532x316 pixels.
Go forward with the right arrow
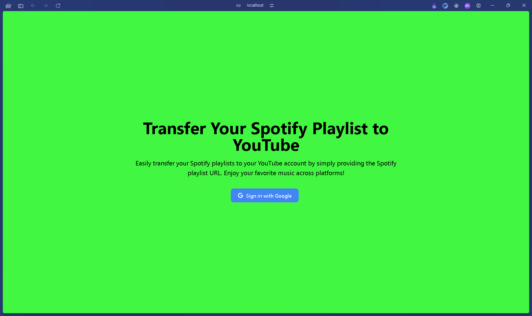[46, 6]
